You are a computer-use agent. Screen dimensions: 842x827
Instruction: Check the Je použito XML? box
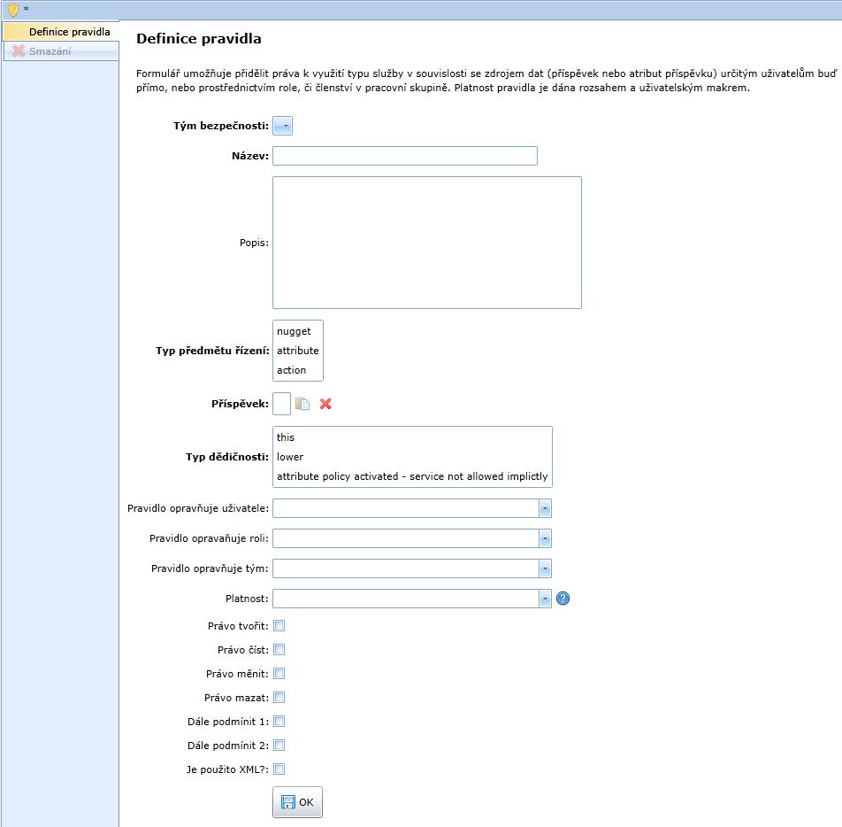pos(279,769)
